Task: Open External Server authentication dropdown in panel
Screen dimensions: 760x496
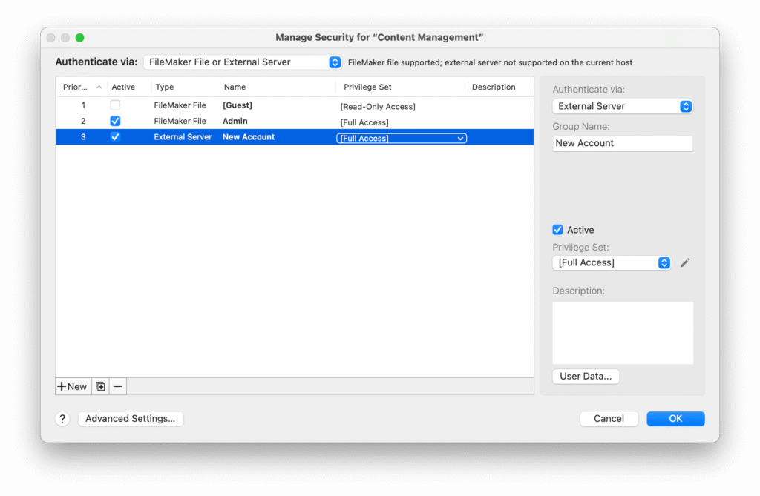Action: [x=622, y=106]
